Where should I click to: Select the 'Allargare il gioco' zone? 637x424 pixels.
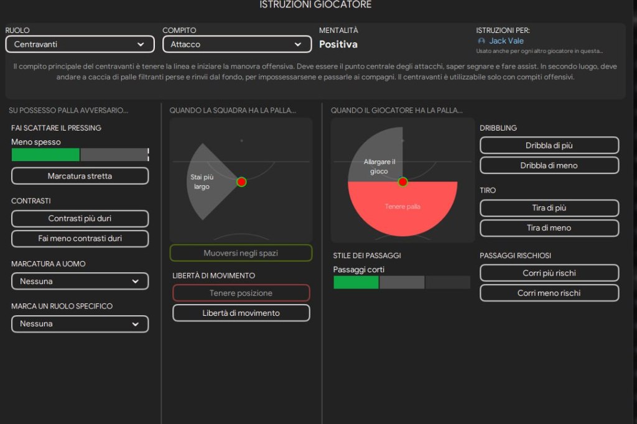(x=377, y=159)
